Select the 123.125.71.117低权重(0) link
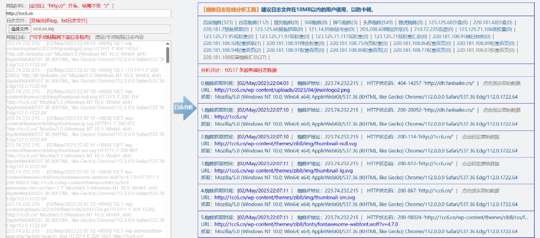This screenshot has width=540, height=238. tap(342, 36)
